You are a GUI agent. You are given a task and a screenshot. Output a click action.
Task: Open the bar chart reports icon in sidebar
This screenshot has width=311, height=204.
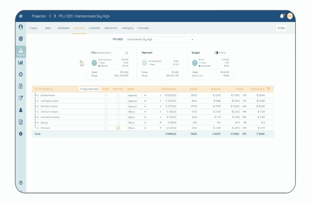click(21, 63)
